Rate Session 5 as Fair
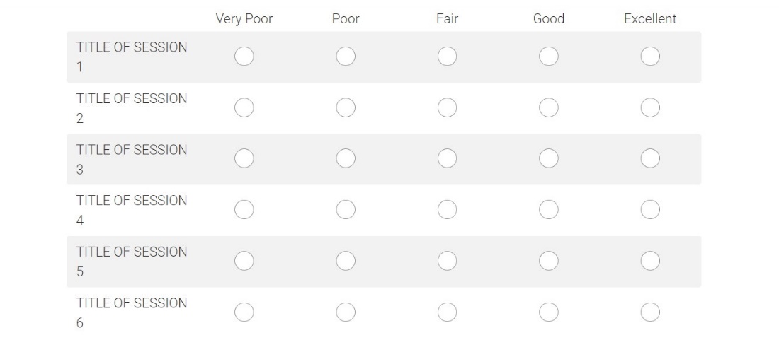779x352 pixels. coord(447,261)
